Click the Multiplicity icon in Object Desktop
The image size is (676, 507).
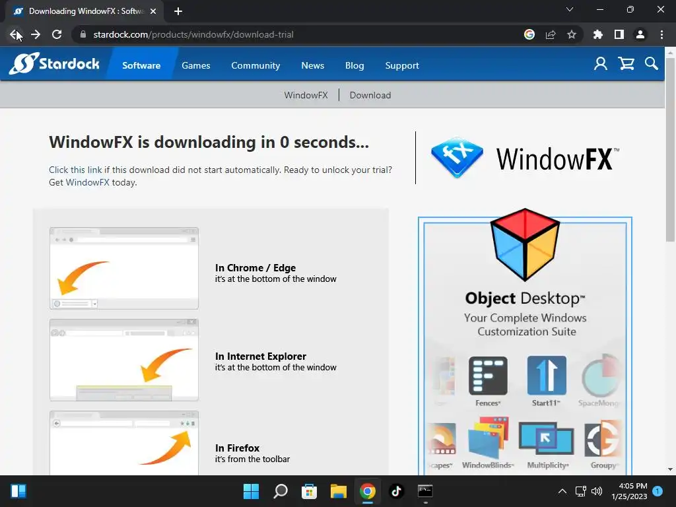click(x=546, y=438)
